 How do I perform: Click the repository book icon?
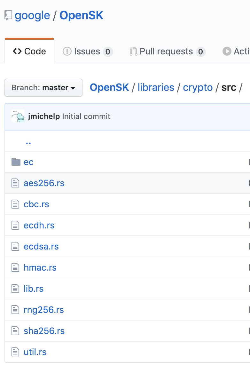click(8, 15)
